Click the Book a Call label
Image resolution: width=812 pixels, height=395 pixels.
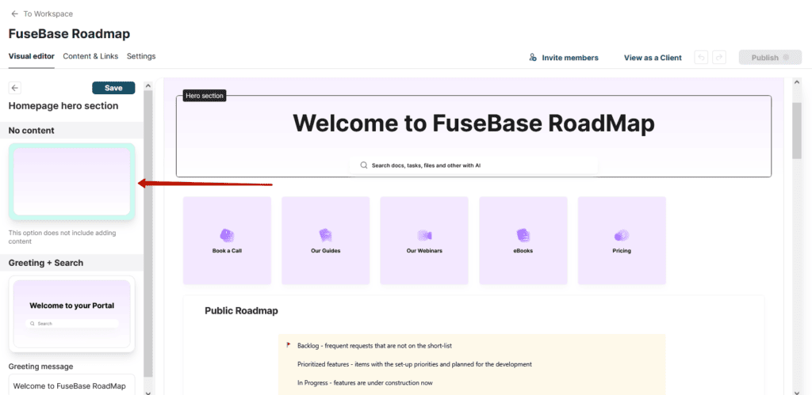pos(227,251)
